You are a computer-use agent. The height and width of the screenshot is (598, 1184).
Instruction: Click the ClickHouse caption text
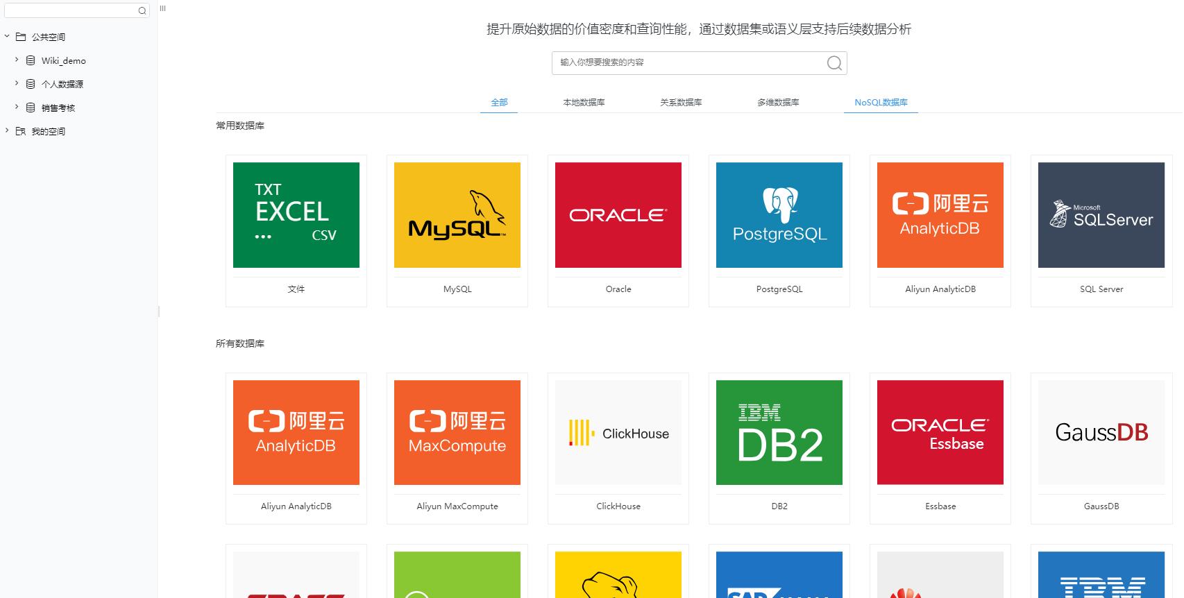[x=618, y=506]
